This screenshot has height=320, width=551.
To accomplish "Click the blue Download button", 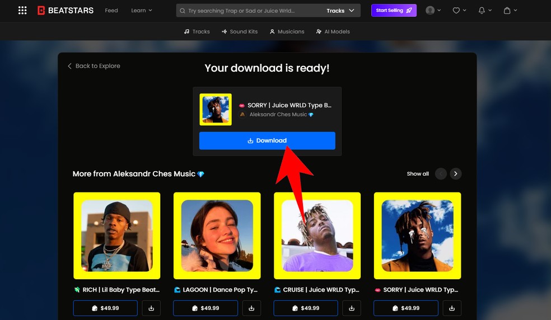I will click(x=267, y=140).
